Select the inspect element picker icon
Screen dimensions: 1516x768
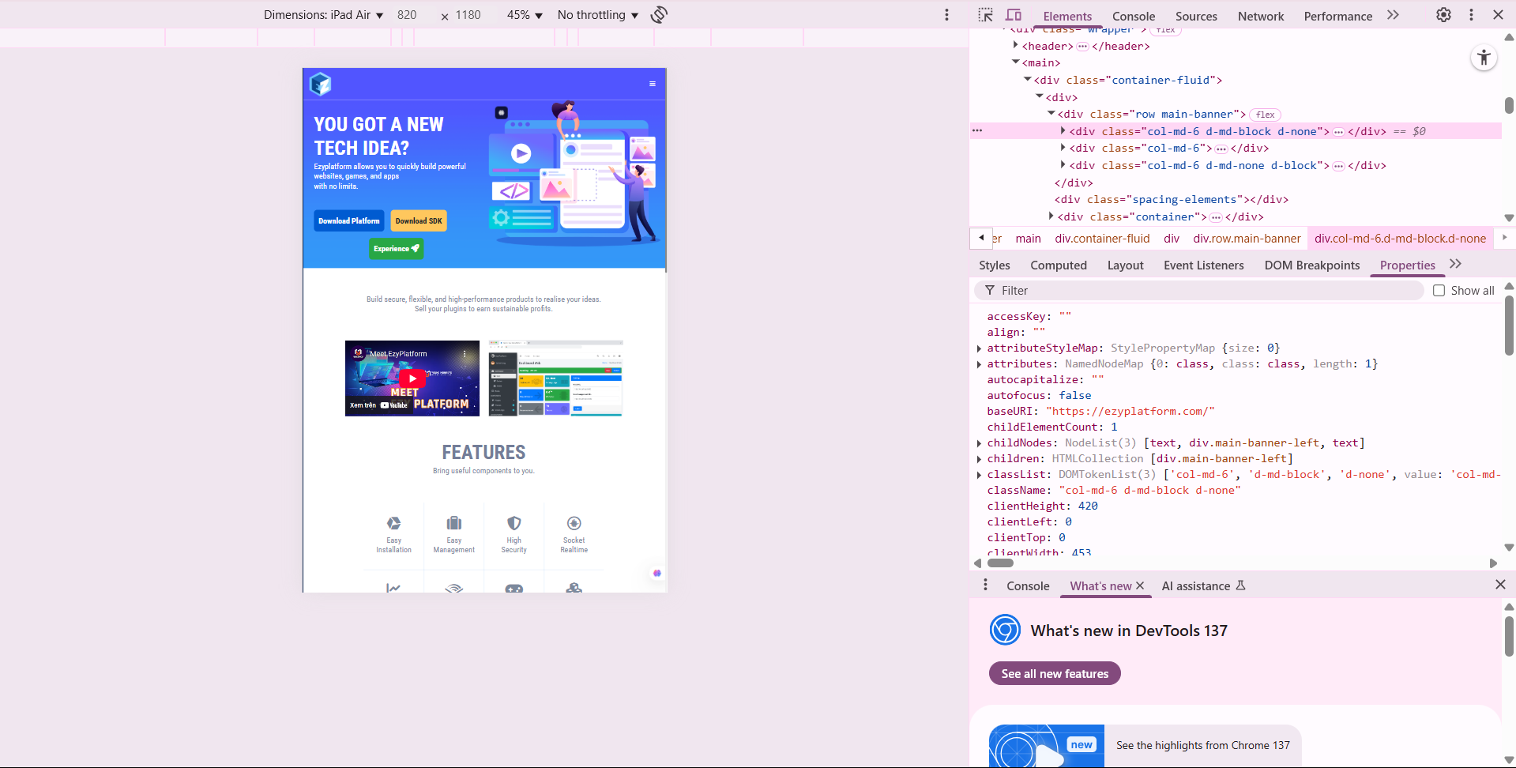(x=985, y=15)
